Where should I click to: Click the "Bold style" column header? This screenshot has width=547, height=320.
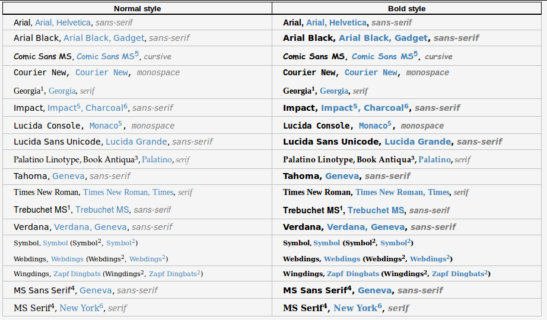(x=407, y=9)
